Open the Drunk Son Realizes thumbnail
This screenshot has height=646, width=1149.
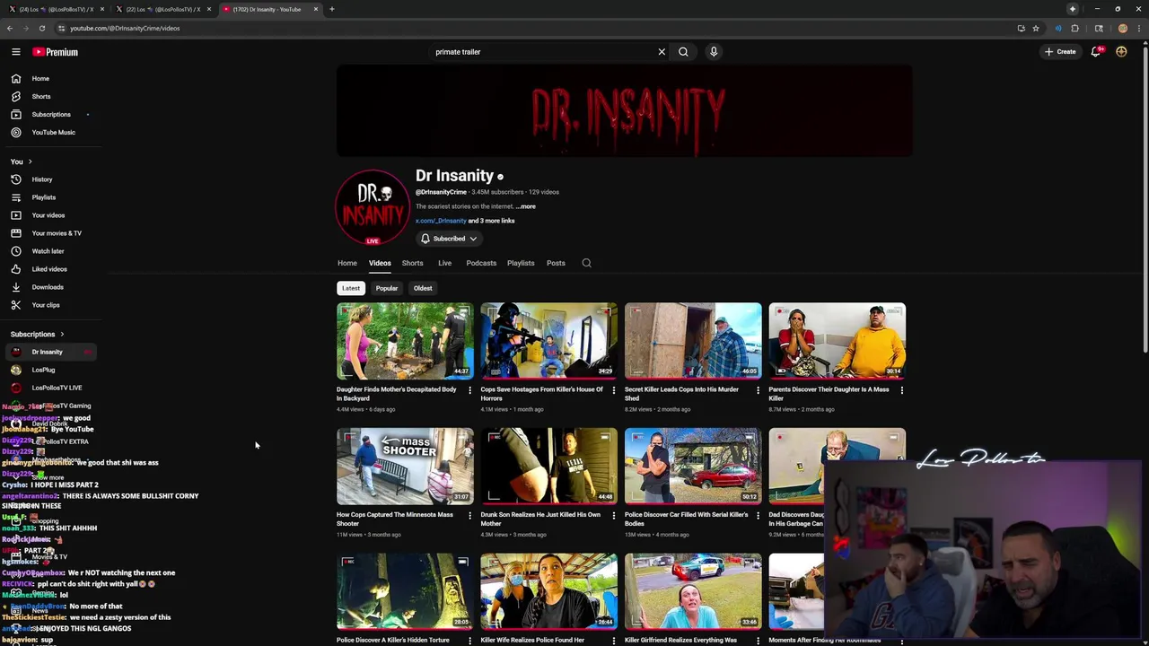548,467
